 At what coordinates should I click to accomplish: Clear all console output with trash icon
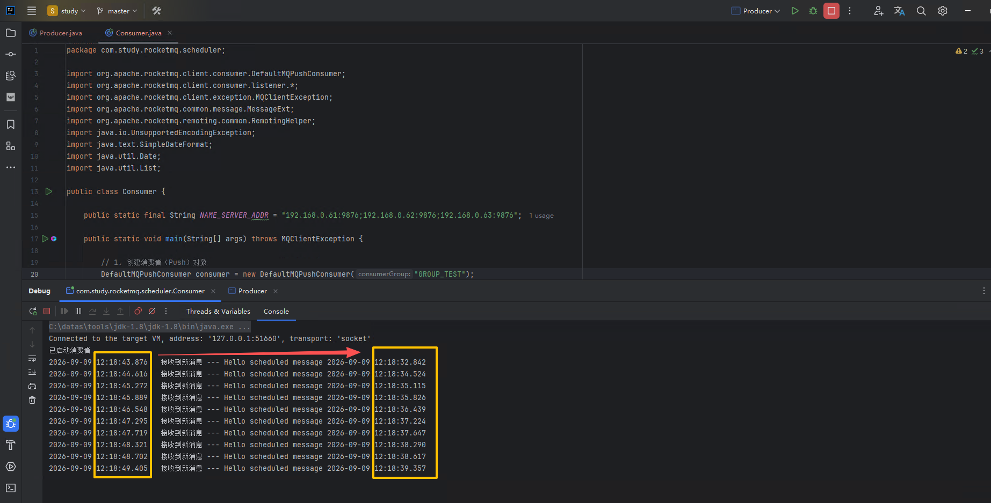[32, 400]
